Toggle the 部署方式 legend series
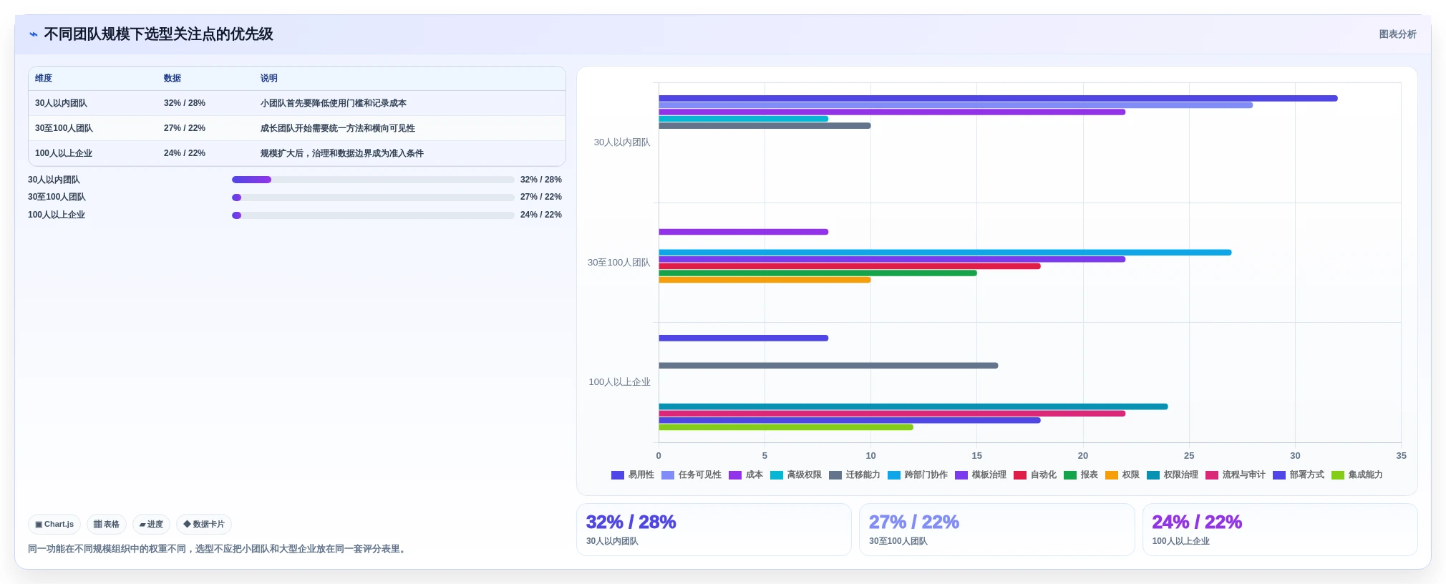 [1299, 475]
